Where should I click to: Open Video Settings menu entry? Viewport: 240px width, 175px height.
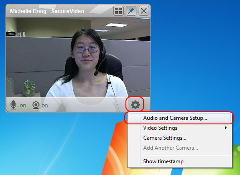pos(180,128)
